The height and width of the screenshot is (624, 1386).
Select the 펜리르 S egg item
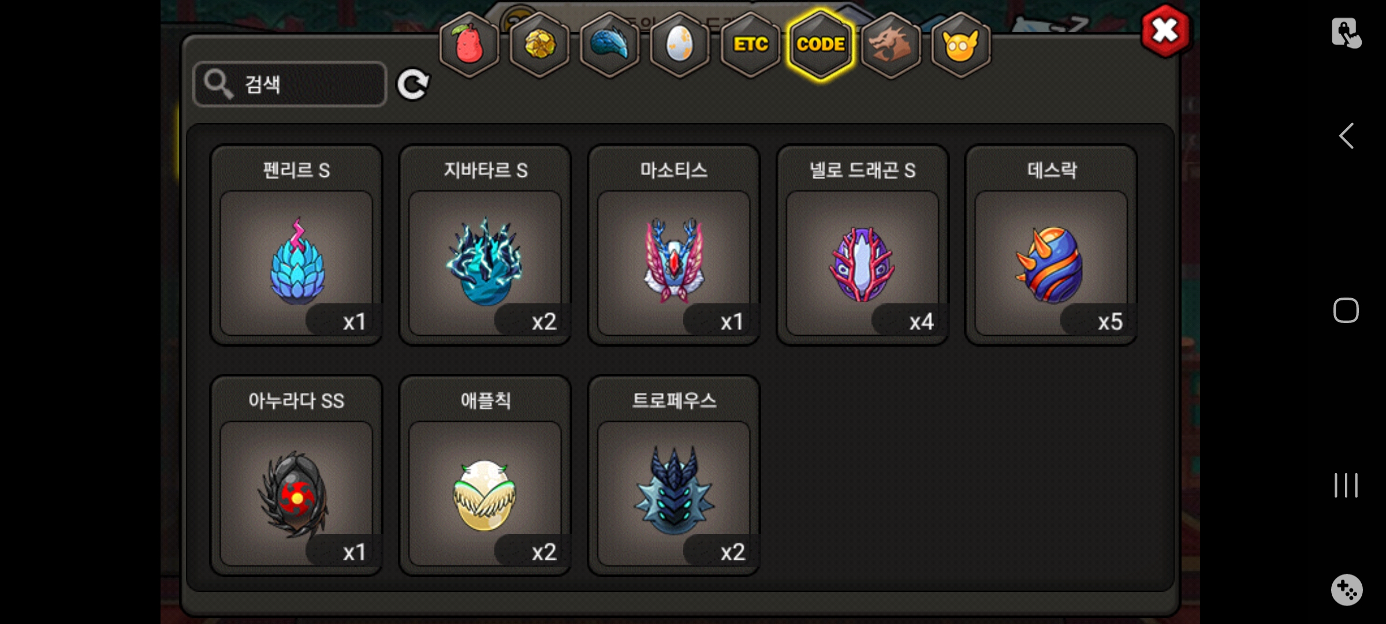click(x=296, y=245)
